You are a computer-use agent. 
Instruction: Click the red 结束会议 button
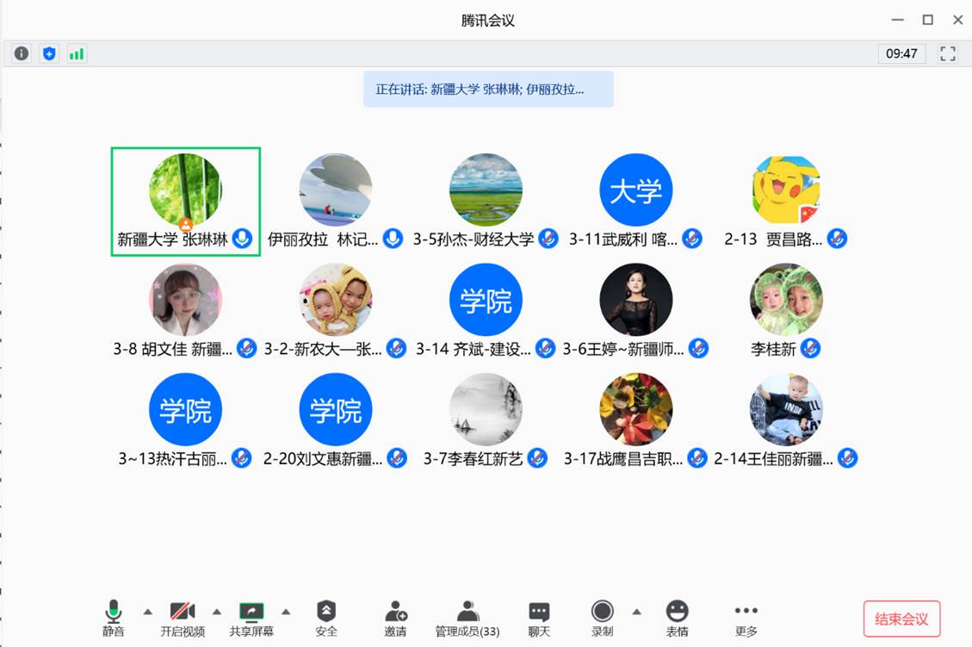tap(901, 619)
